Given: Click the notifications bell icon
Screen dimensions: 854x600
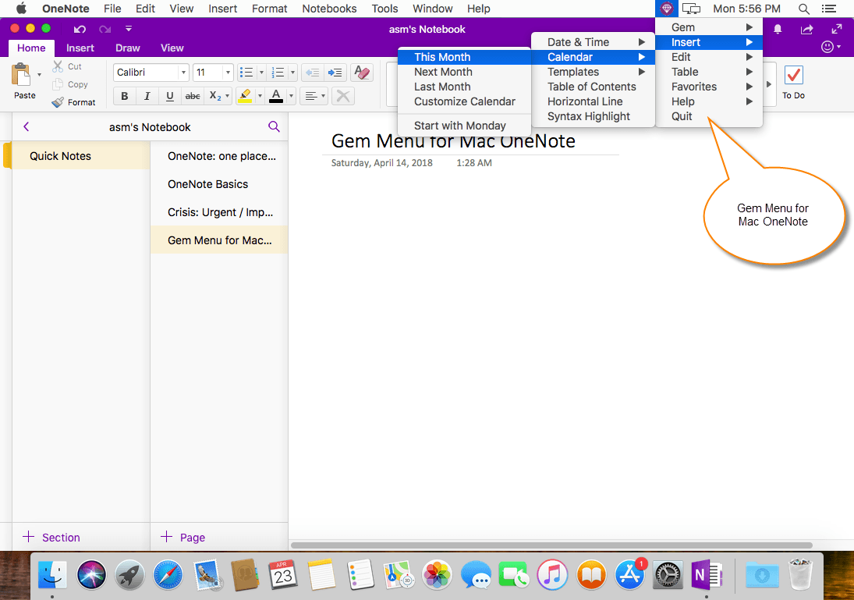Looking at the screenshot, I should [778, 30].
